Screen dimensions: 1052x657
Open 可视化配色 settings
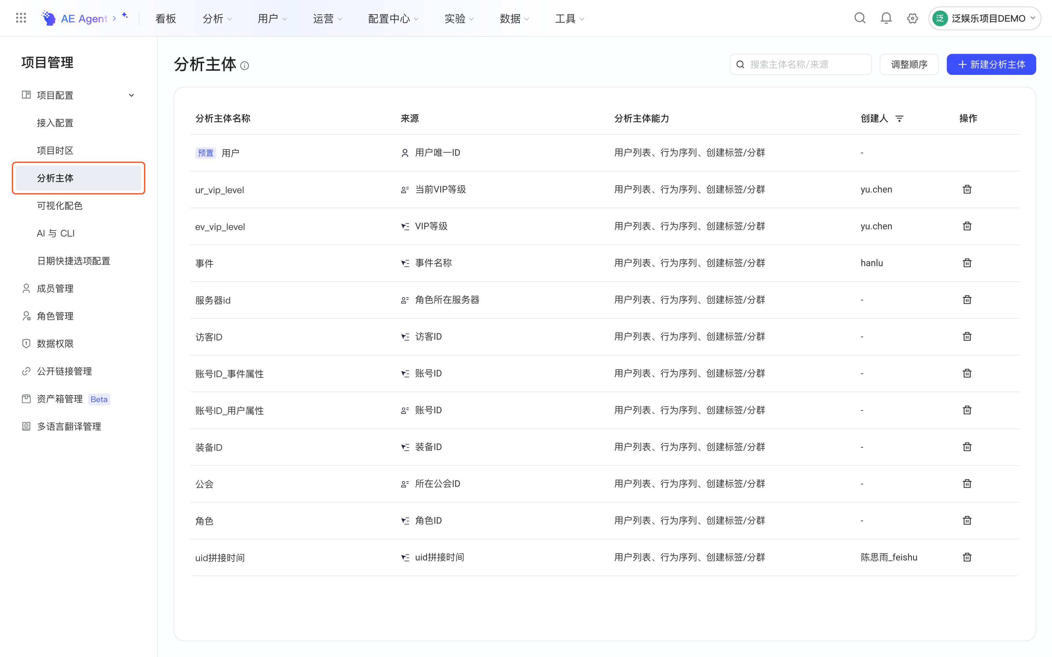[60, 206]
